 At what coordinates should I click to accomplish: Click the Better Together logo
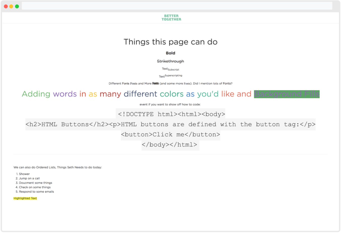pos(171,18)
